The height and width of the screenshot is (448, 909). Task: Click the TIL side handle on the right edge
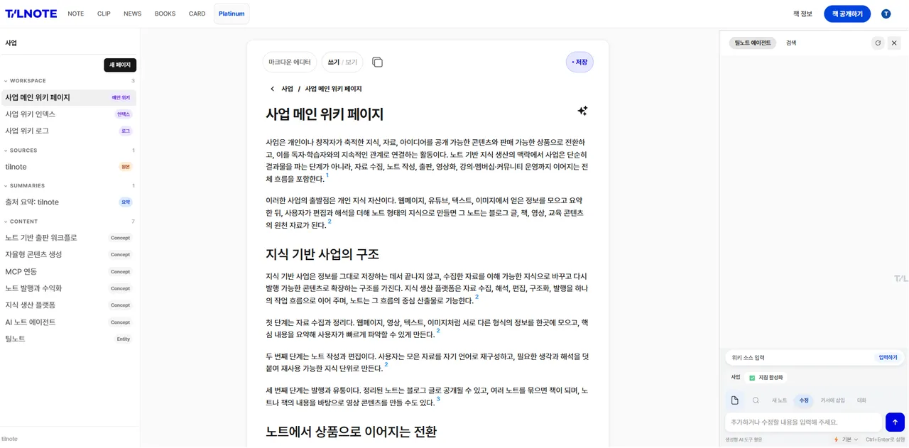click(900, 278)
